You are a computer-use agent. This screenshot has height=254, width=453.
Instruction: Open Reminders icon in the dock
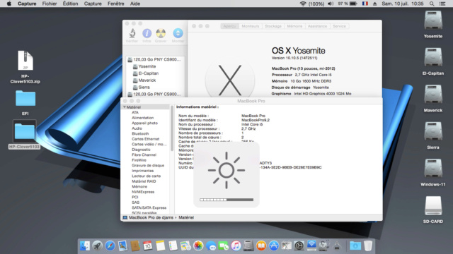pos(173,246)
